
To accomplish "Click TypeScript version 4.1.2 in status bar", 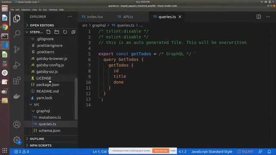I will coord(182,152).
